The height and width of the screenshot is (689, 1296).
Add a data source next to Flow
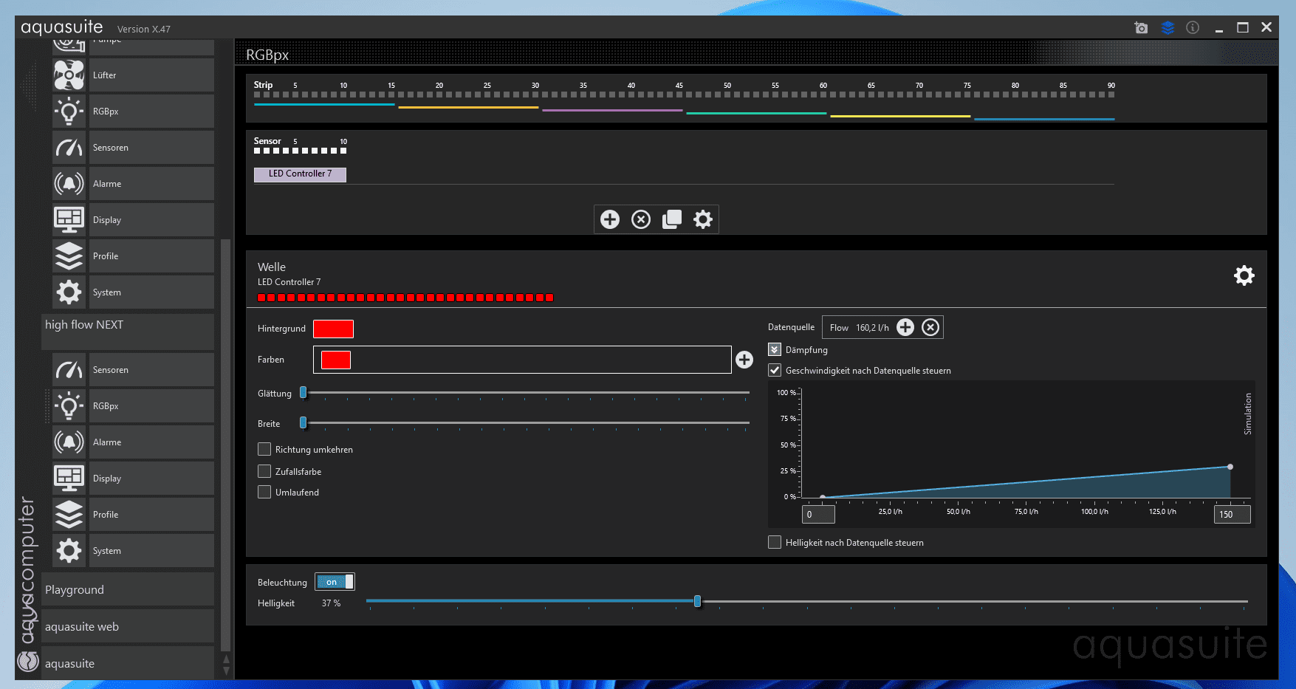click(x=905, y=327)
